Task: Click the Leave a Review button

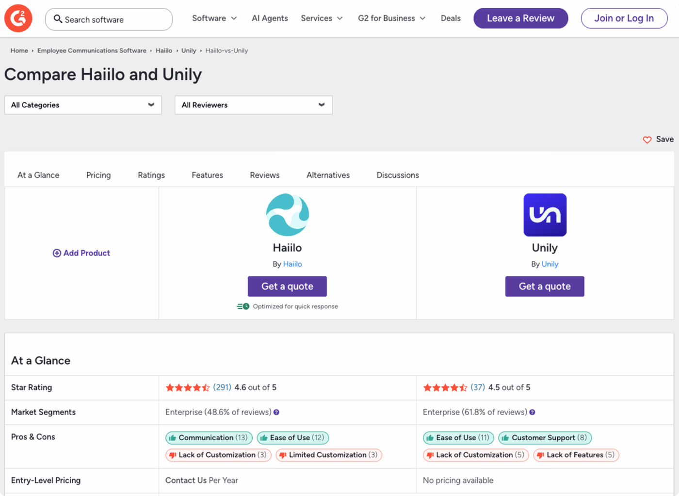Action: 521,18
